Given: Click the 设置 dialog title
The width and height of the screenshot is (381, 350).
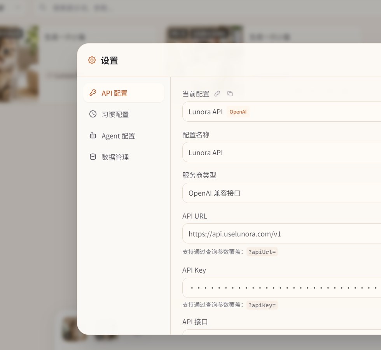Looking at the screenshot, I should pyautogui.click(x=109, y=61).
